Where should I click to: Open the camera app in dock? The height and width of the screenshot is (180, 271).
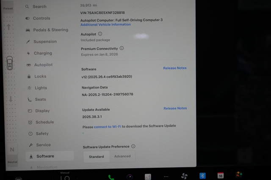click(130, 177)
